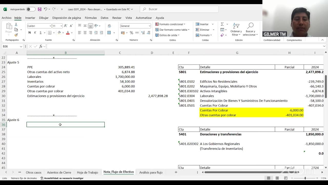
Task: Click the zoom in plus button
Action: click(317, 178)
